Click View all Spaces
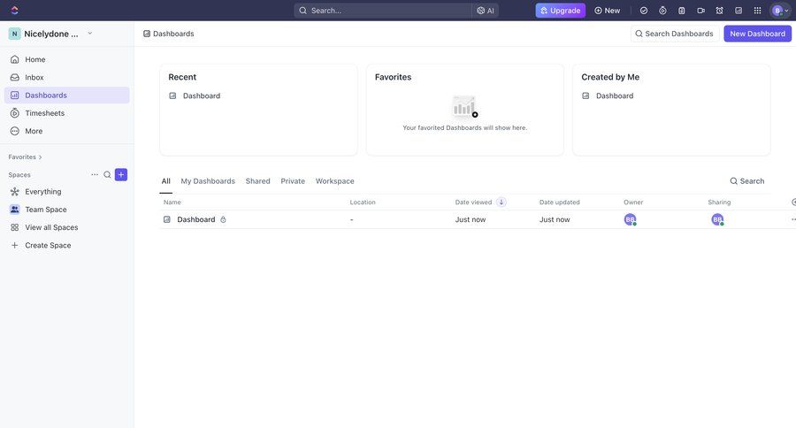Image resolution: width=796 pixels, height=428 pixels. [66, 227]
